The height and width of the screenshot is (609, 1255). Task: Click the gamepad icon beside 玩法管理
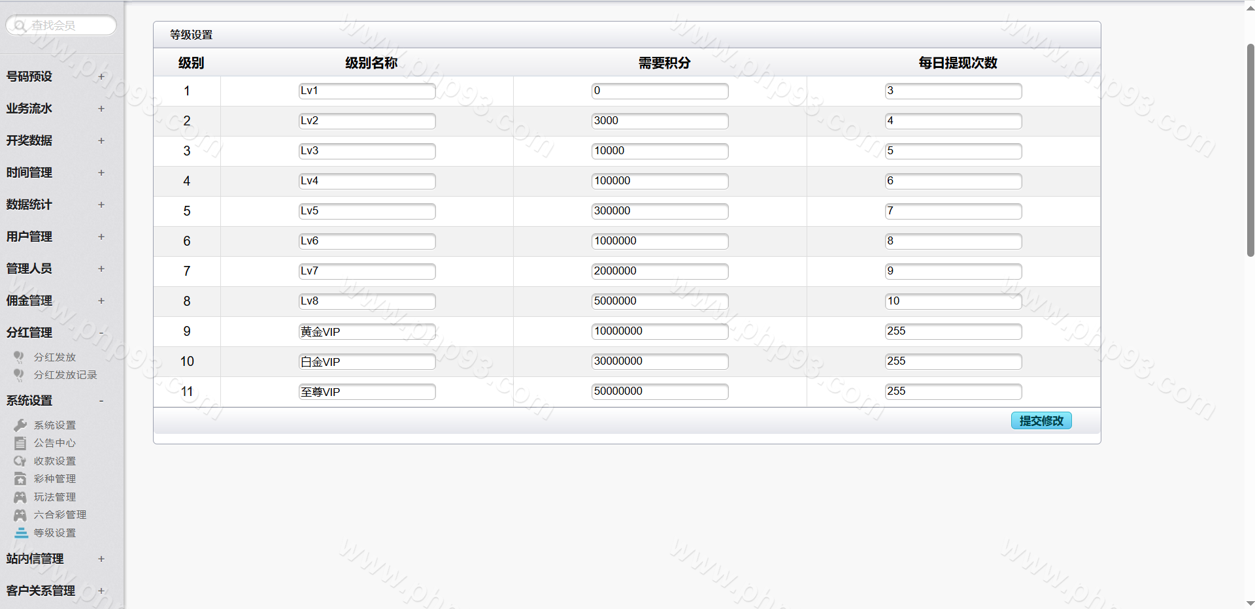[x=20, y=497]
